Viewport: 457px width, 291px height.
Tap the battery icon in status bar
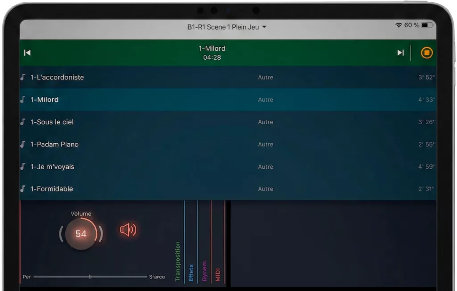pyautogui.click(x=427, y=25)
